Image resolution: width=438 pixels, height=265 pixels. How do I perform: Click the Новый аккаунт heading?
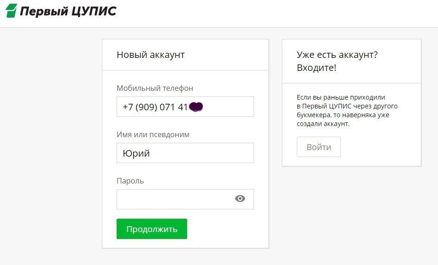pyautogui.click(x=150, y=55)
